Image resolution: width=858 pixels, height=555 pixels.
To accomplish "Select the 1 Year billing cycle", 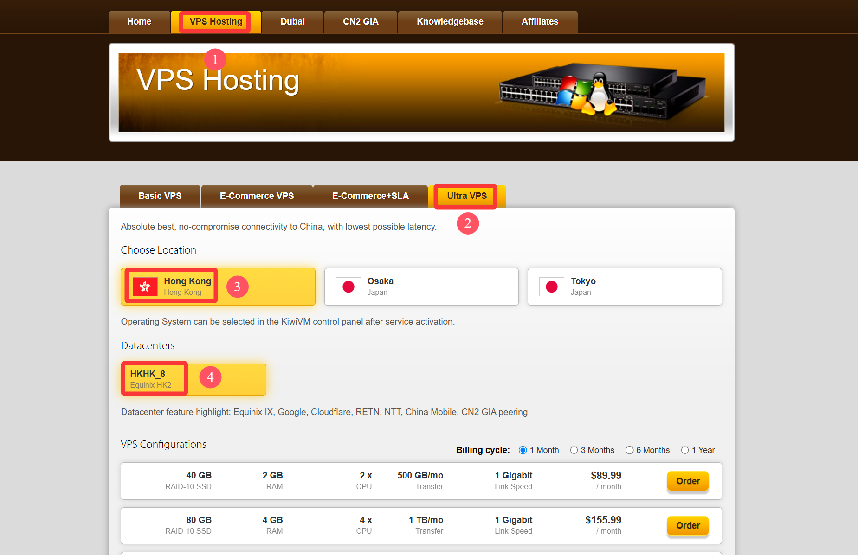I will click(685, 450).
